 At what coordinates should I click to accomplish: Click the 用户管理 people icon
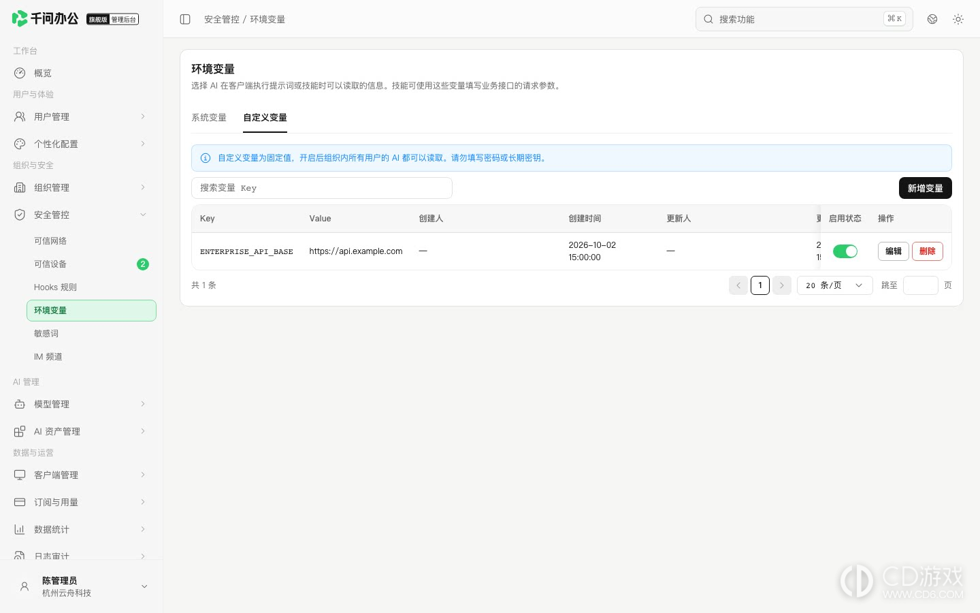pos(20,116)
